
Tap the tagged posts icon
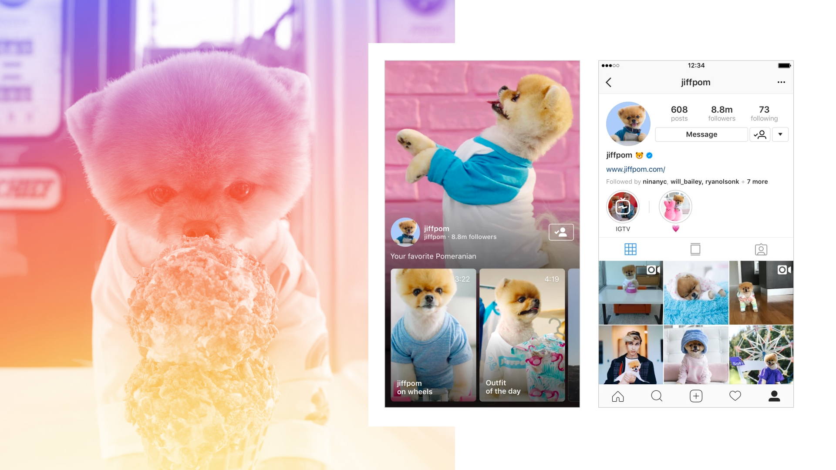tap(761, 248)
